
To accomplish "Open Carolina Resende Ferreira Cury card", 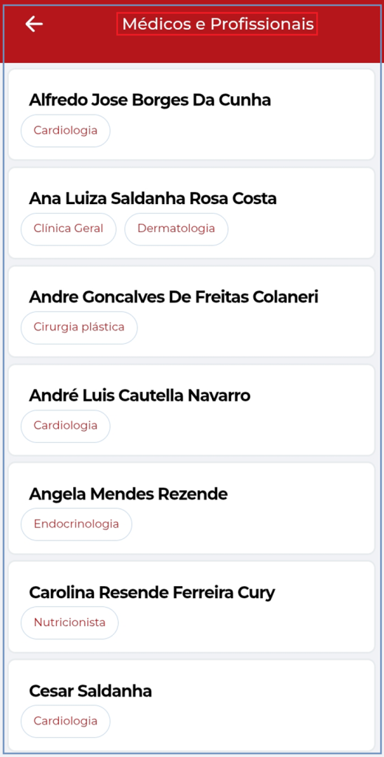I will pyautogui.click(x=191, y=607).
